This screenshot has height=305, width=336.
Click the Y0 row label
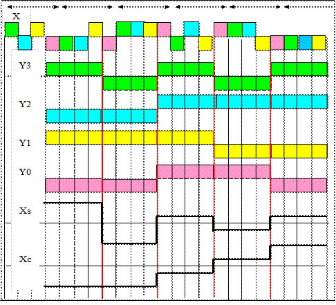tap(25, 172)
